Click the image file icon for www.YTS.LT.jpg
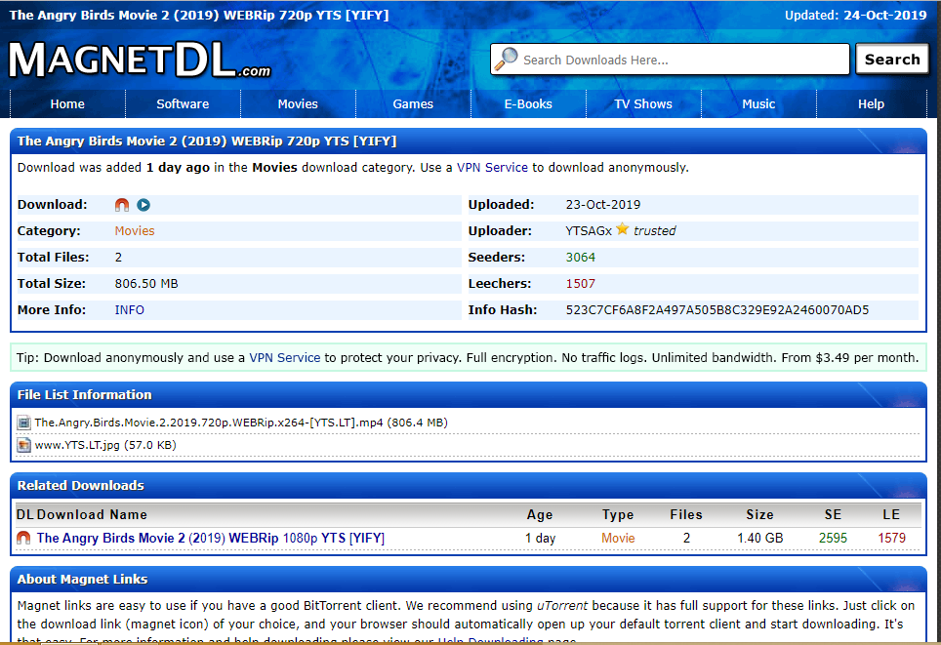 (x=23, y=445)
